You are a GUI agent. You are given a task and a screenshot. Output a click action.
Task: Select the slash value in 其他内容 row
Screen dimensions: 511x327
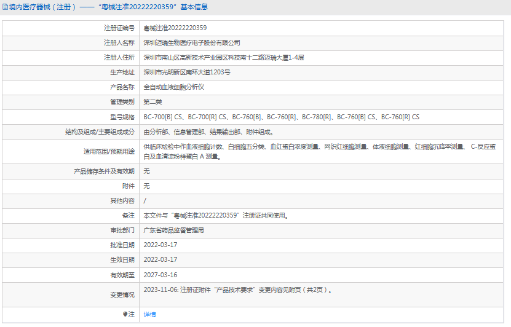point(145,201)
